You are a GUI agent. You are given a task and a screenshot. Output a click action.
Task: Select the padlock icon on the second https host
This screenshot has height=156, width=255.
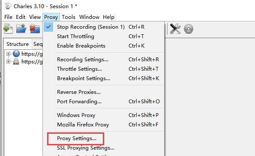click(x=16, y=61)
